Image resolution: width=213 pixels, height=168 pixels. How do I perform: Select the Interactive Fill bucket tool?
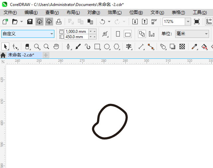coord(204,46)
